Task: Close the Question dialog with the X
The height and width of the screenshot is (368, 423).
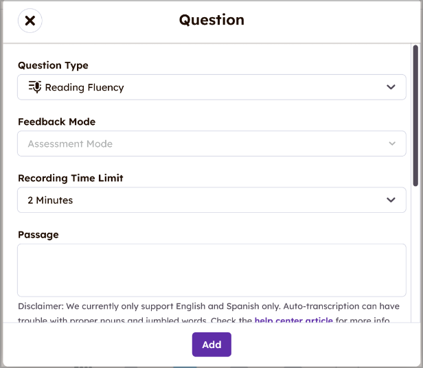Action: (x=30, y=21)
